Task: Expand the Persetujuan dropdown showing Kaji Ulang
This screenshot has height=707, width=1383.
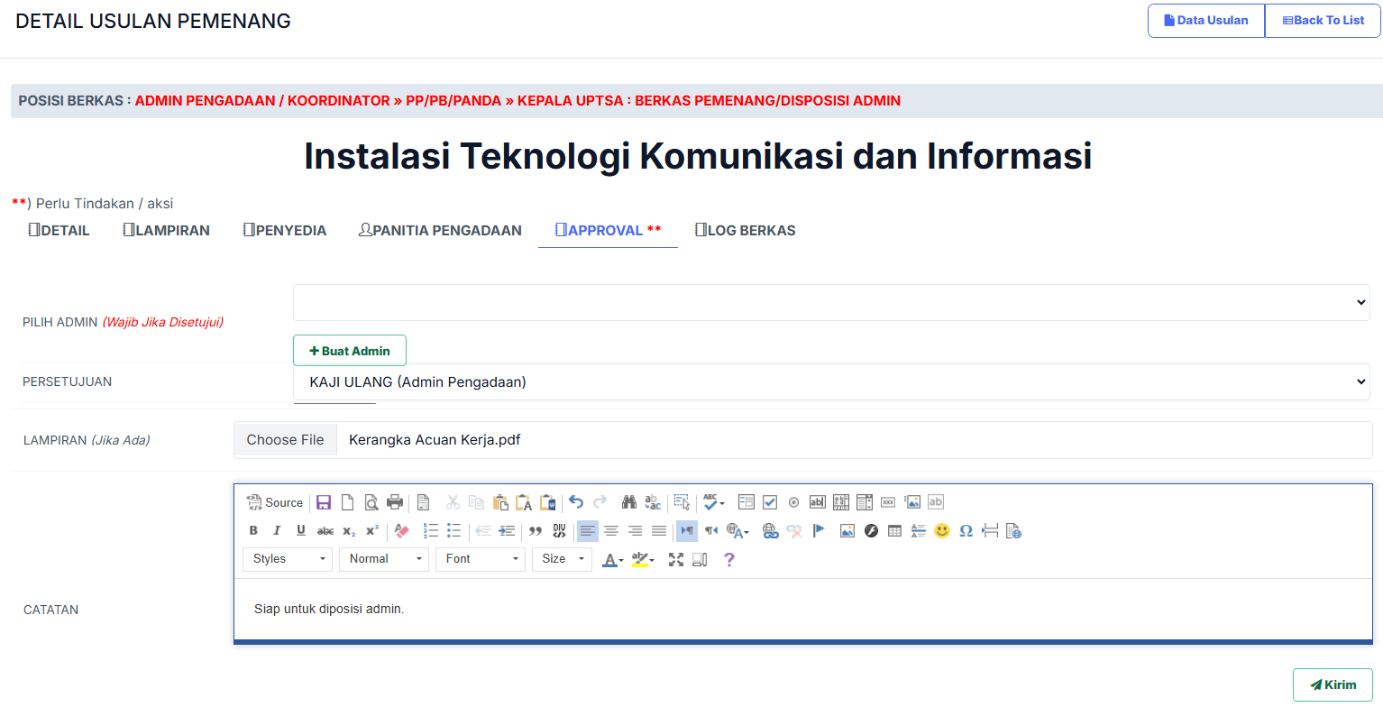Action: (830, 382)
